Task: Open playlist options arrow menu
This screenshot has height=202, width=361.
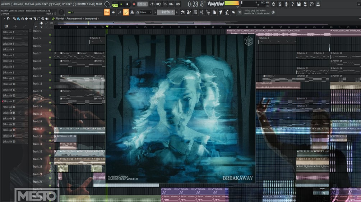Action: point(4,19)
